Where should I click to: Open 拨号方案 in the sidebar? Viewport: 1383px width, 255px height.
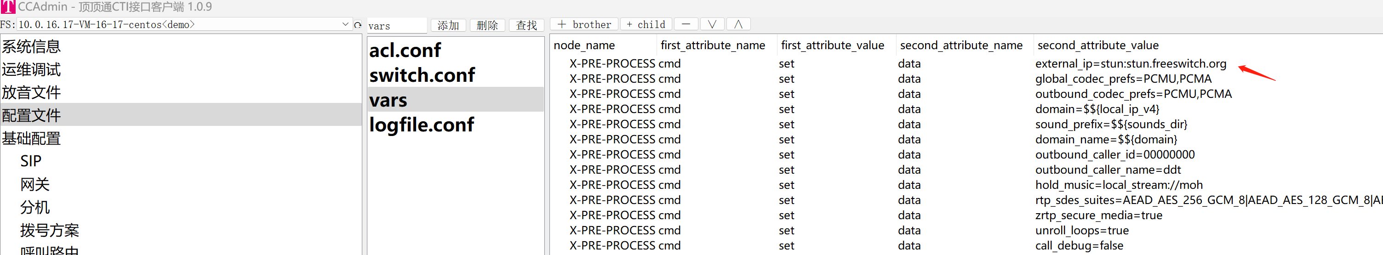(x=49, y=230)
